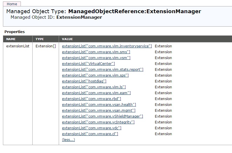Click the com.vmware.vsan.health extension link

pos(99,105)
